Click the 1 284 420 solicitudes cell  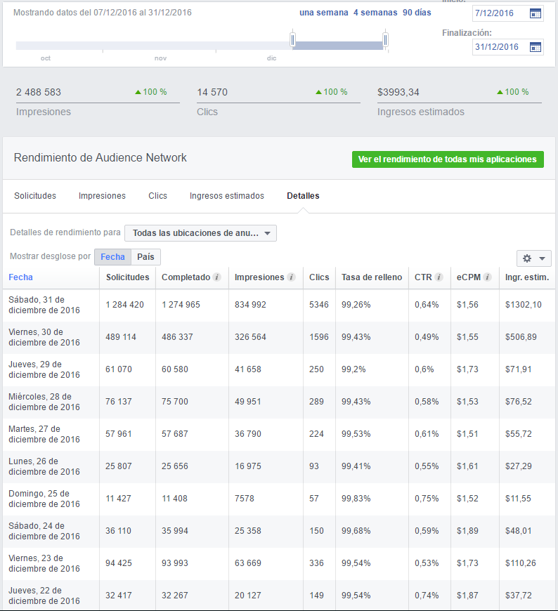click(125, 305)
